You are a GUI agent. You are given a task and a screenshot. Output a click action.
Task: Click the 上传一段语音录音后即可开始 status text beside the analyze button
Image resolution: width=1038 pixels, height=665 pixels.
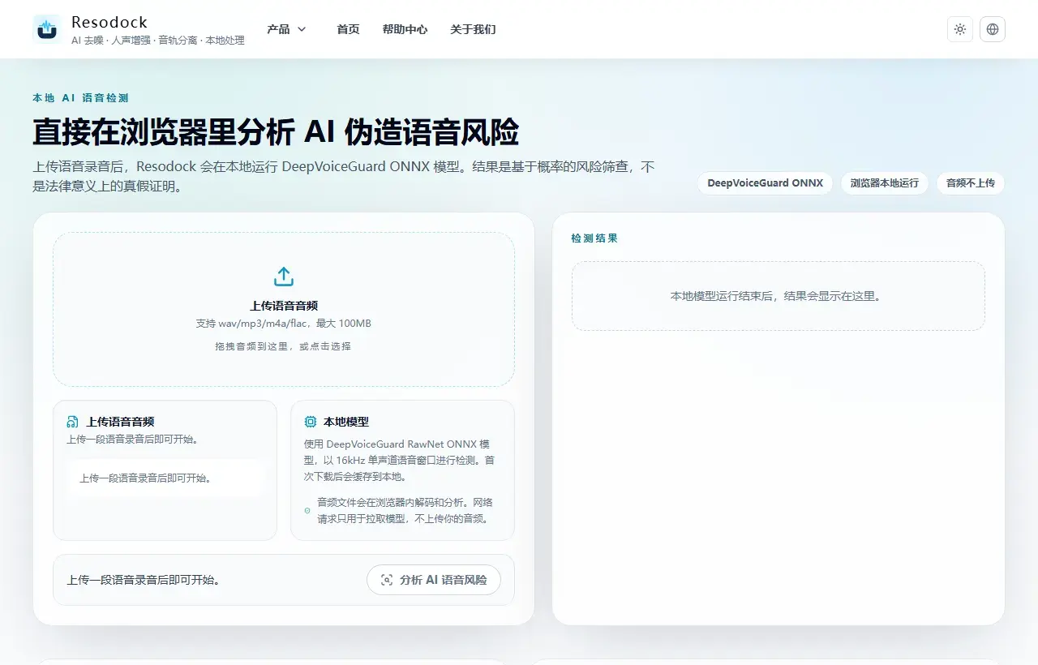click(x=144, y=580)
